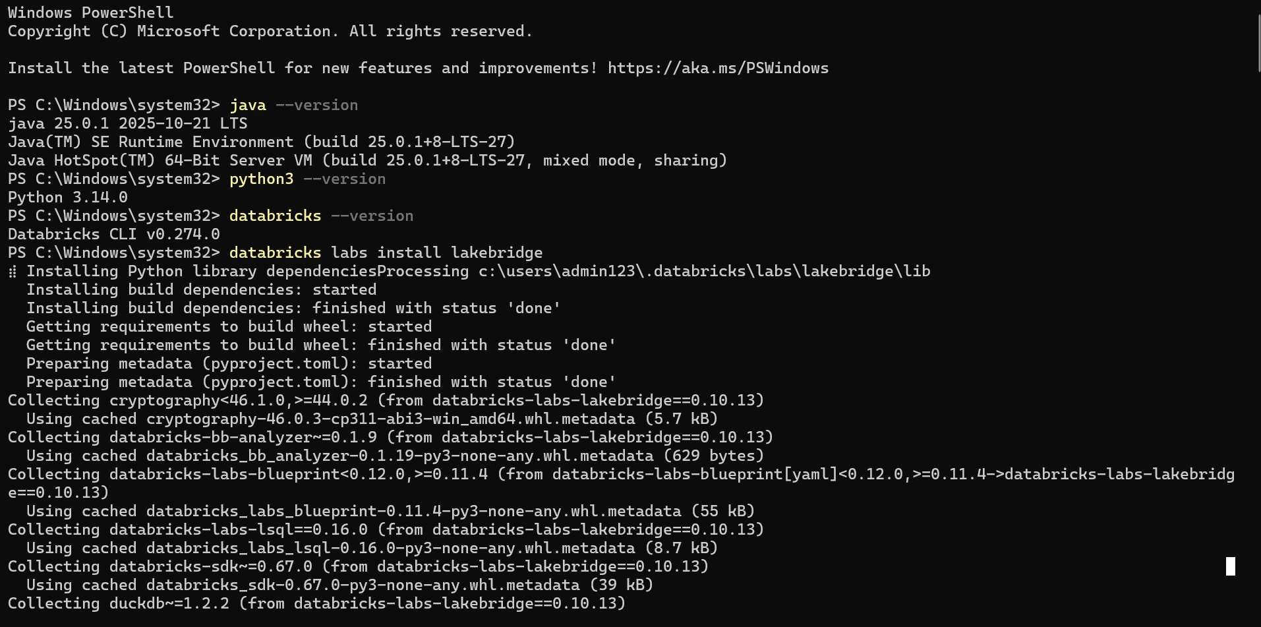This screenshot has width=1261, height=627.
Task: Click the first Preparing metadata (pyproject.toml) started line
Action: (229, 364)
